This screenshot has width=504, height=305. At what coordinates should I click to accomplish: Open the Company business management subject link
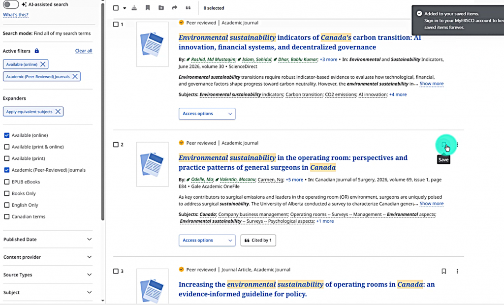tap(253, 214)
